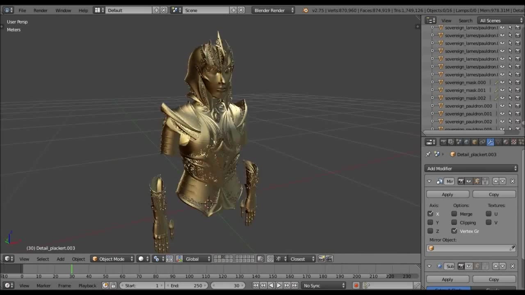525x295 pixels.
Task: Copy the Subsurf modifier
Action: click(x=493, y=279)
